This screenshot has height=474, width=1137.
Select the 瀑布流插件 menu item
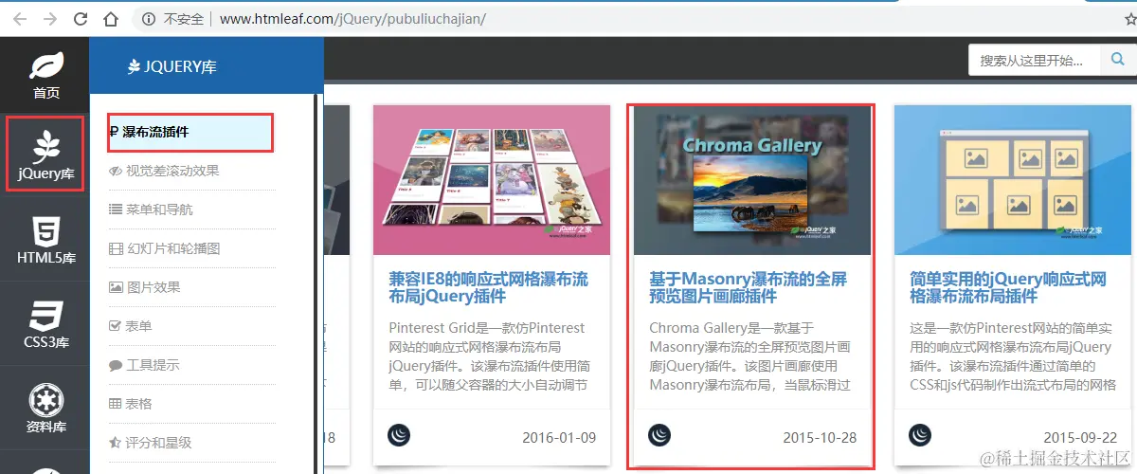pos(190,132)
